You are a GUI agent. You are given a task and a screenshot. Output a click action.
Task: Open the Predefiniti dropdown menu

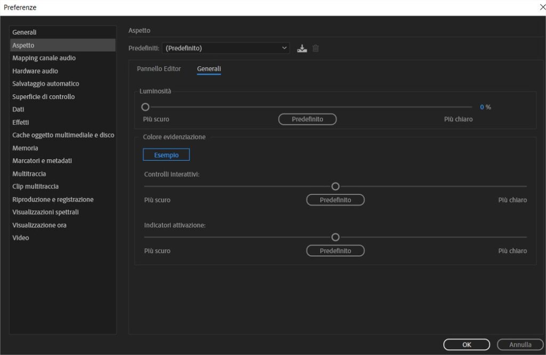coord(226,48)
